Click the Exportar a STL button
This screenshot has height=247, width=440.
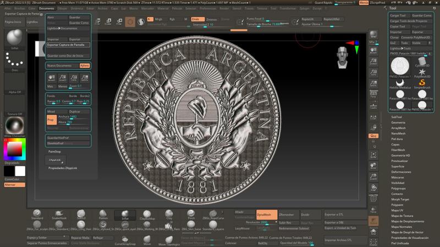click(346, 215)
